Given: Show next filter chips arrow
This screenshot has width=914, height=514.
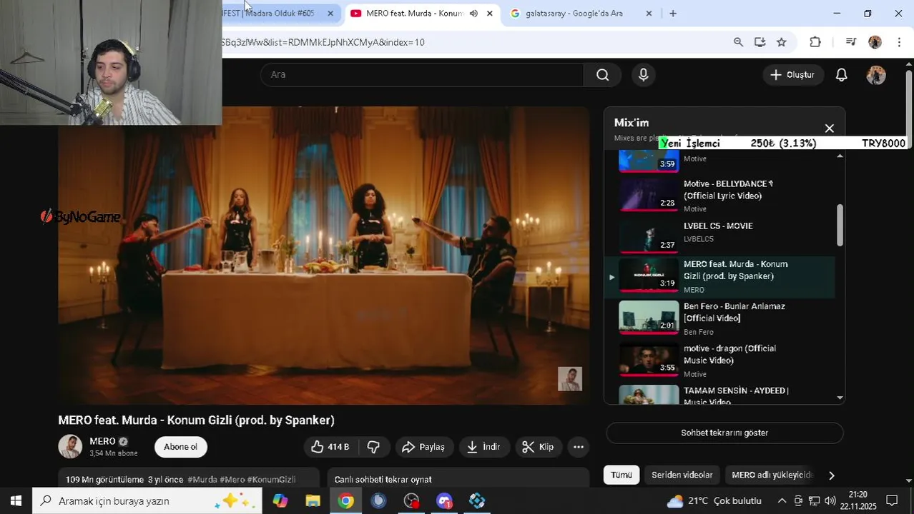Looking at the screenshot, I should tap(831, 475).
